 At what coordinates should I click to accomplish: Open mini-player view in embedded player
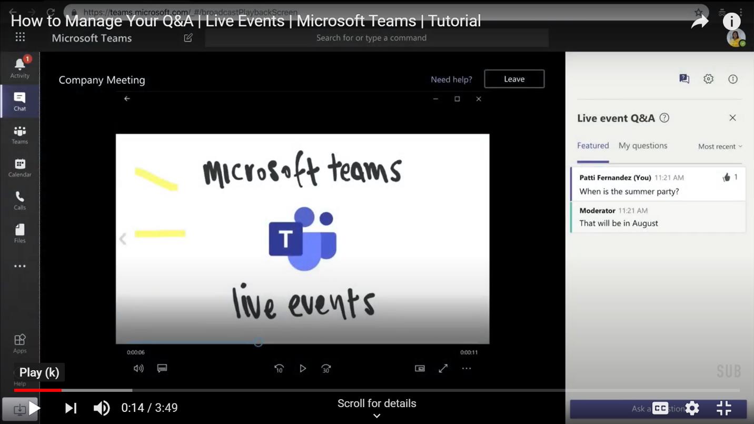pyautogui.click(x=420, y=369)
